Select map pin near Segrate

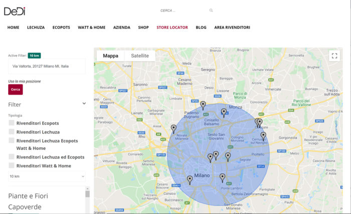point(228,157)
